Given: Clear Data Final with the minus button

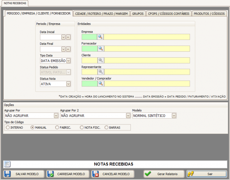Looking at the screenshot, I should coord(68,49).
